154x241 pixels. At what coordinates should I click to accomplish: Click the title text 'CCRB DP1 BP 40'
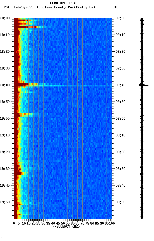(64, 3)
